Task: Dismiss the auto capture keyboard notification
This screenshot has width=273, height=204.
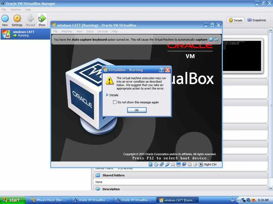Action: coord(211,39)
